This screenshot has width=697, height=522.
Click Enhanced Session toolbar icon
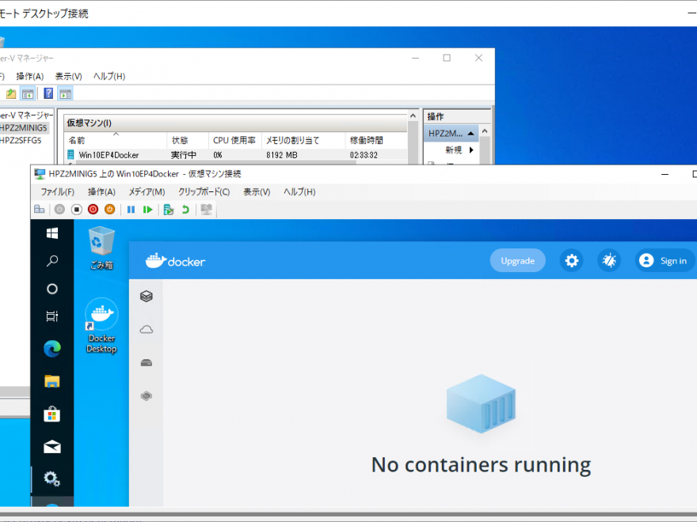(206, 210)
